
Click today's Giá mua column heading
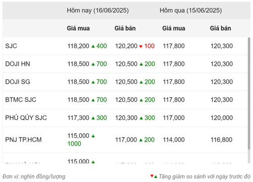[78, 28]
